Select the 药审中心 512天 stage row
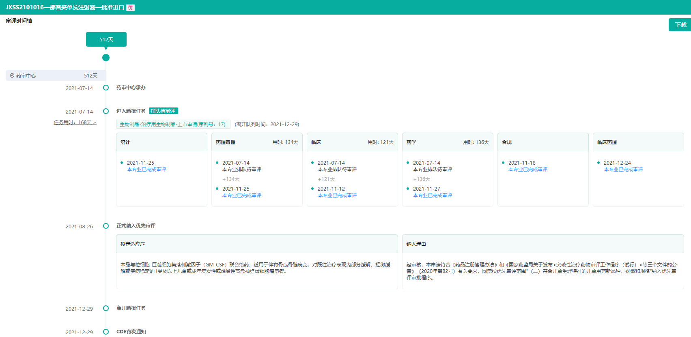 coord(56,76)
